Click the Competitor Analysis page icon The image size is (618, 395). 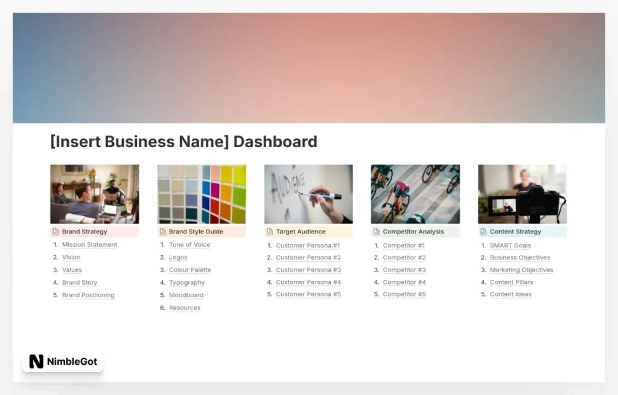click(x=376, y=232)
